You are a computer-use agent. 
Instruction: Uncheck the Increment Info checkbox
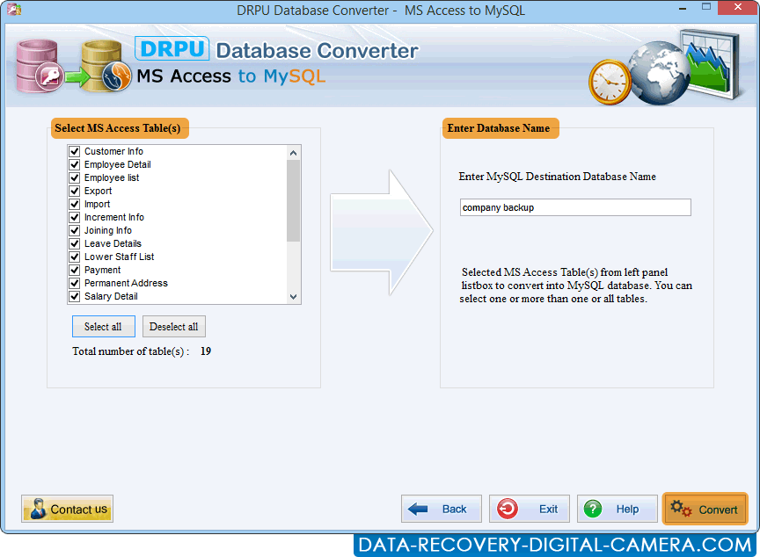(x=75, y=217)
